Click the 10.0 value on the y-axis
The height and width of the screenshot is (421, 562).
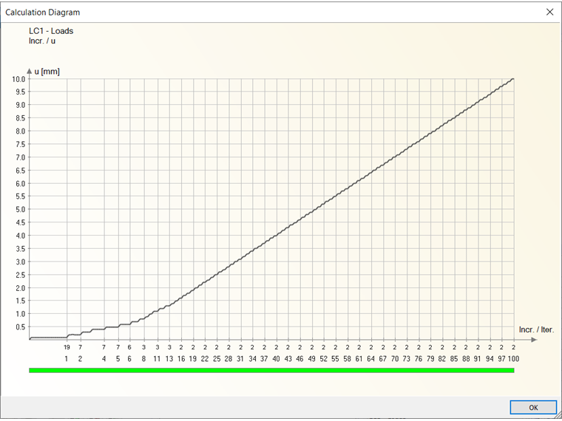coord(19,79)
